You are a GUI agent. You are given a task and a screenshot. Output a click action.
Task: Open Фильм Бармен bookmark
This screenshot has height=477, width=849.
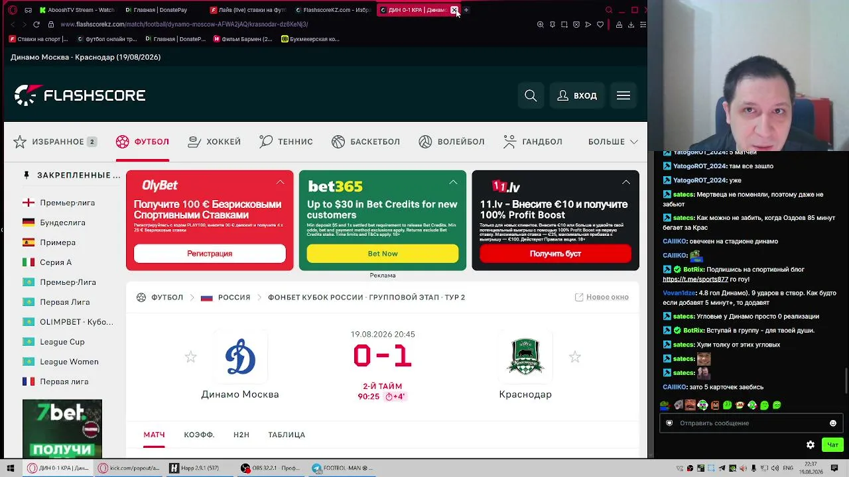243,39
